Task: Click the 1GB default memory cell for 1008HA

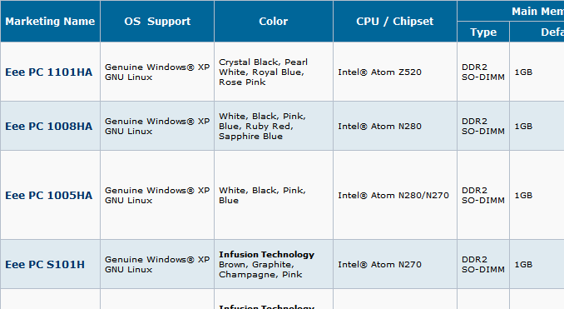Action: 537,127
